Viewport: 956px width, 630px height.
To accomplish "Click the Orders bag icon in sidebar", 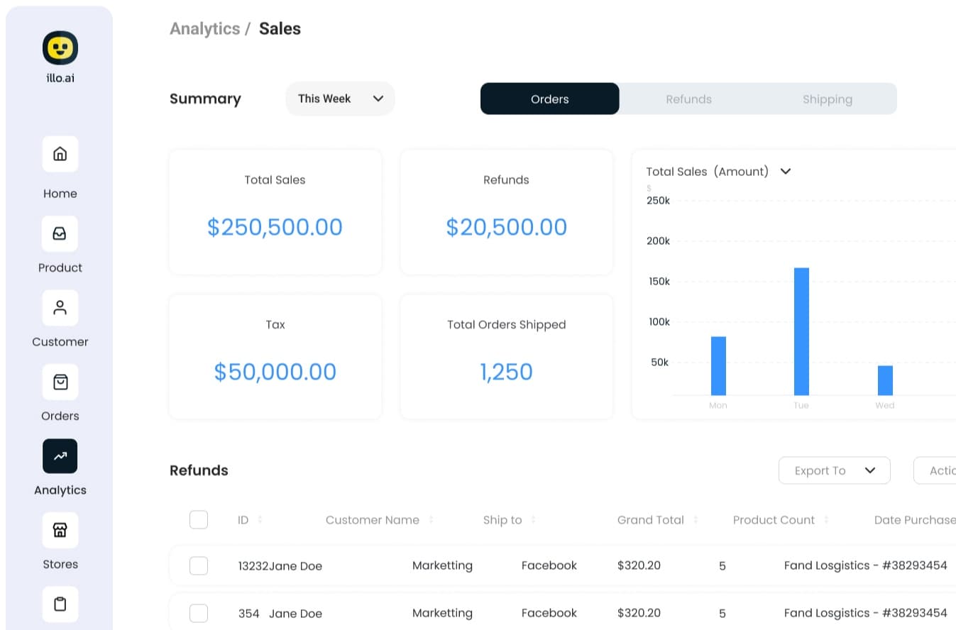I will pyautogui.click(x=60, y=382).
